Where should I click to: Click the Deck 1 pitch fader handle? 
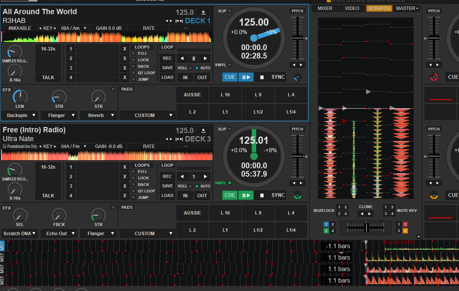[297, 38]
